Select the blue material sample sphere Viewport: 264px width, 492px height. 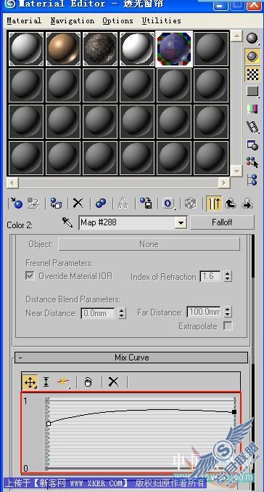pos(174,49)
